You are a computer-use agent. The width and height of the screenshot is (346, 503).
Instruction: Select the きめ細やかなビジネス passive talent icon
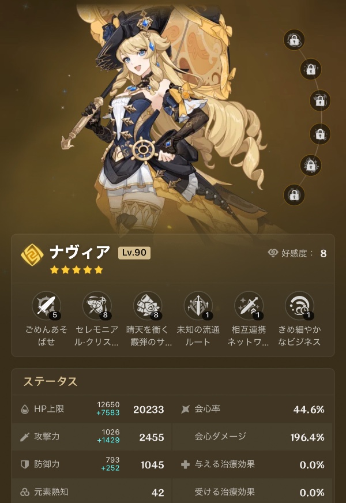(299, 306)
